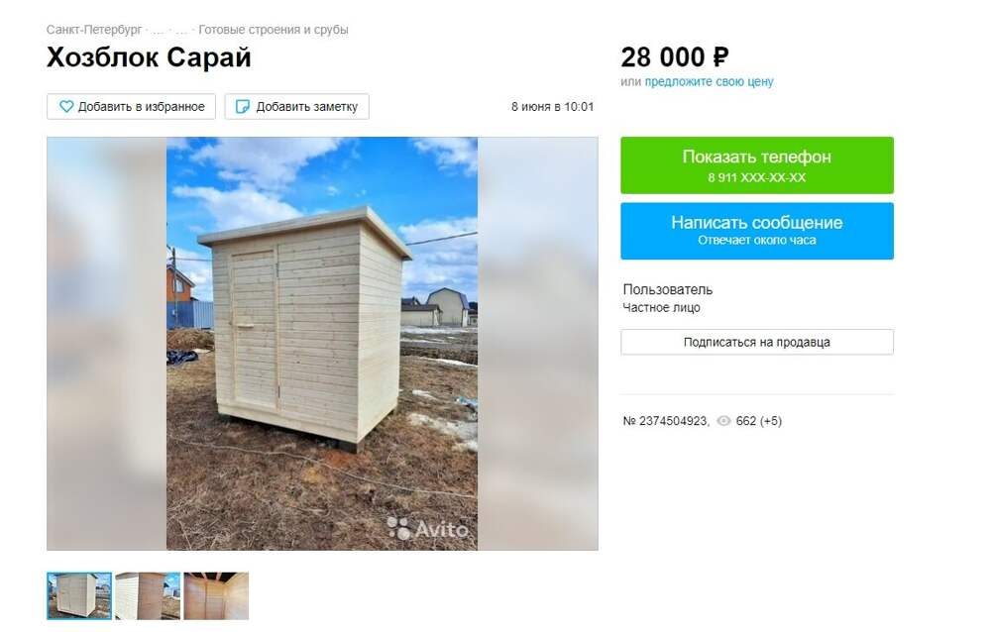Viewport: 991px width, 632px height.
Task: Click the eye views counter icon
Action: [723, 421]
